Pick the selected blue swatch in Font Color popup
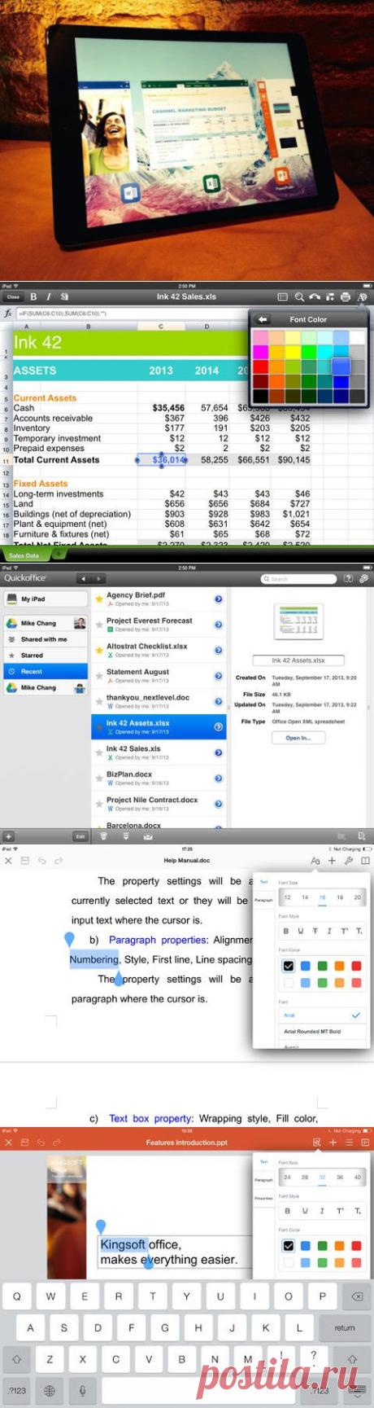 340,367
